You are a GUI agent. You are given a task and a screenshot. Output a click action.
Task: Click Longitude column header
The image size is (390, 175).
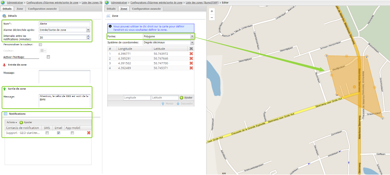click(134, 49)
